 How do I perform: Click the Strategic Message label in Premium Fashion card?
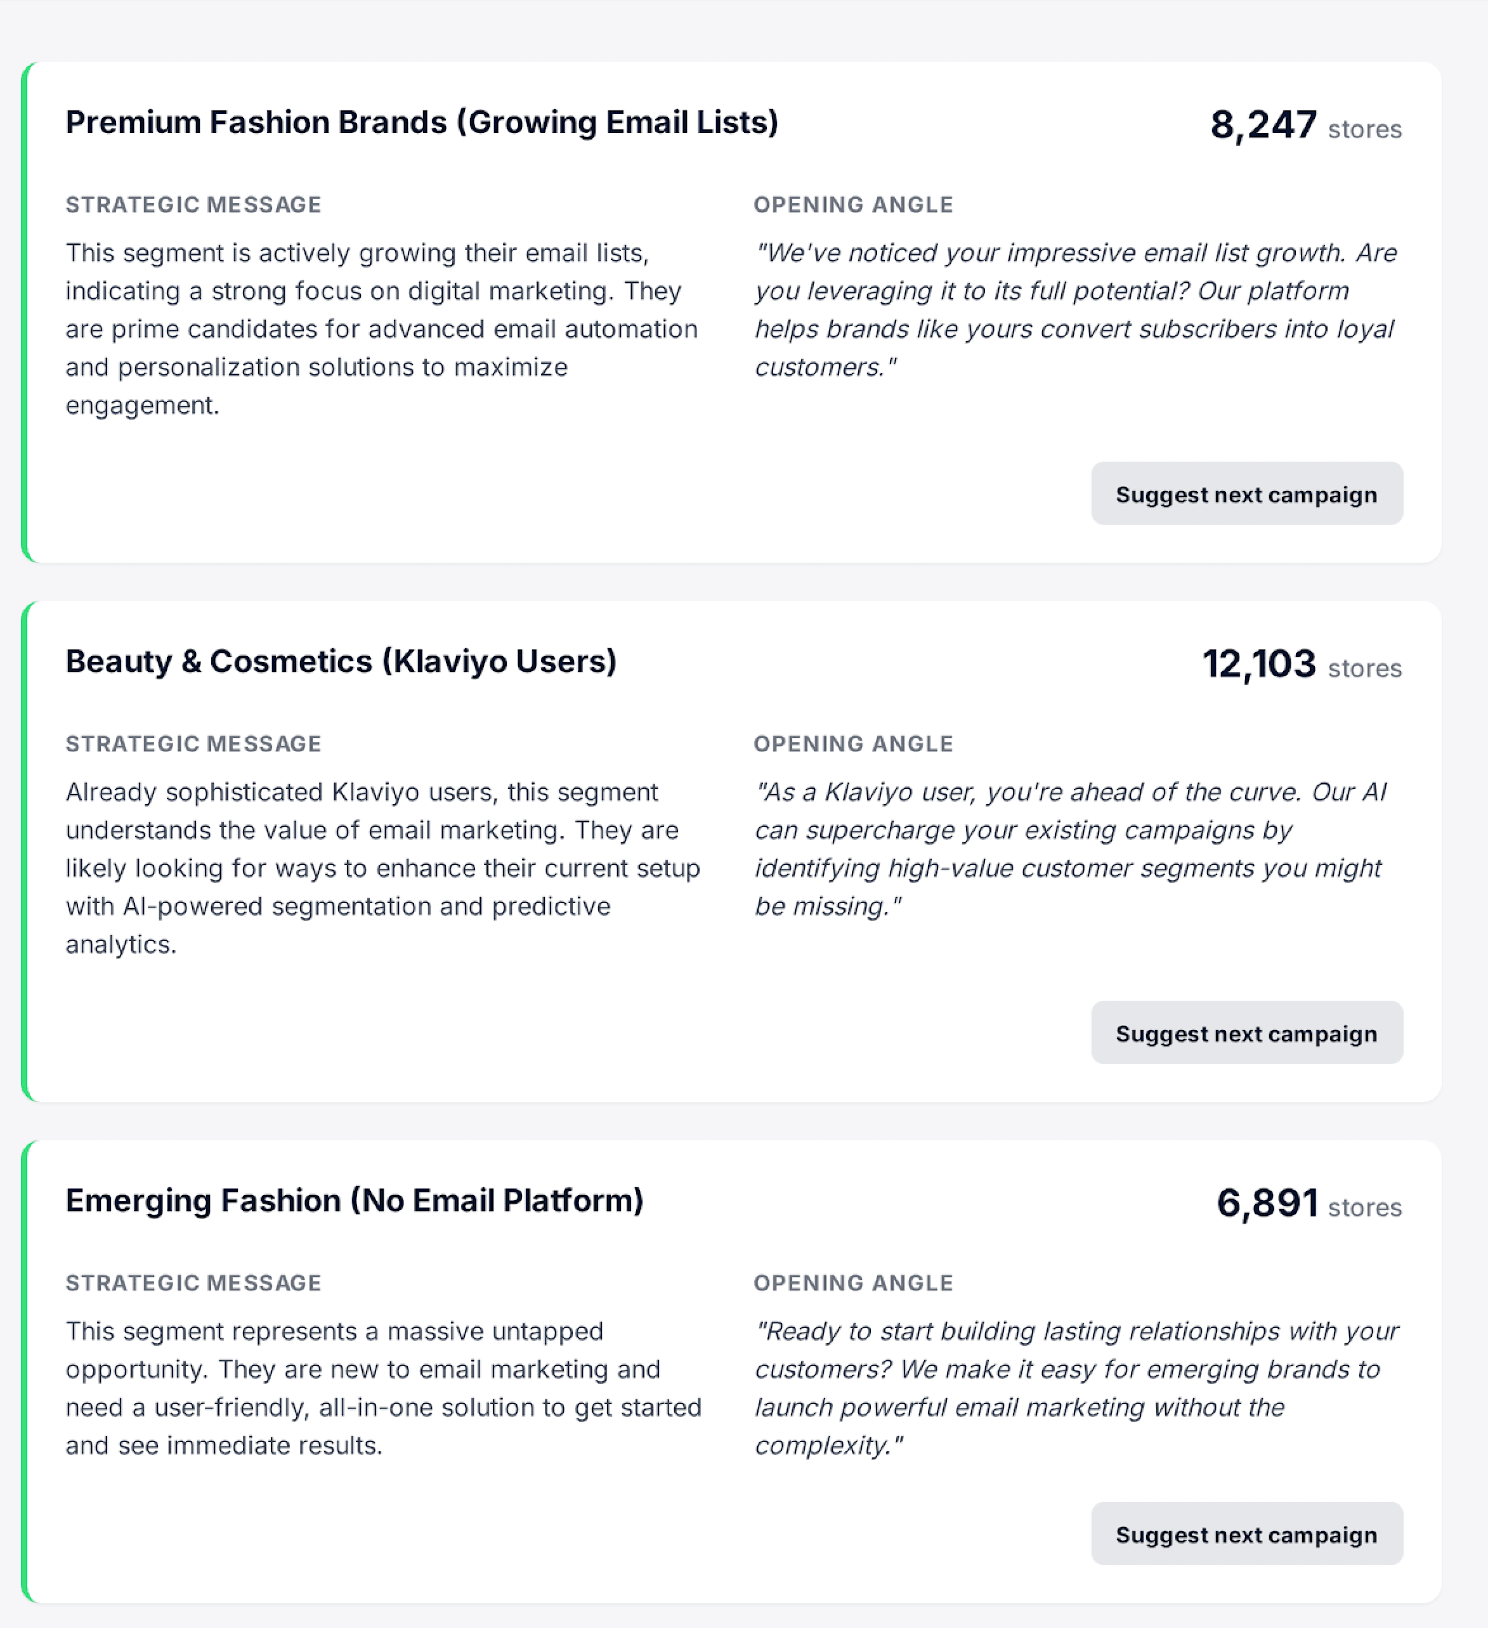[x=193, y=205]
